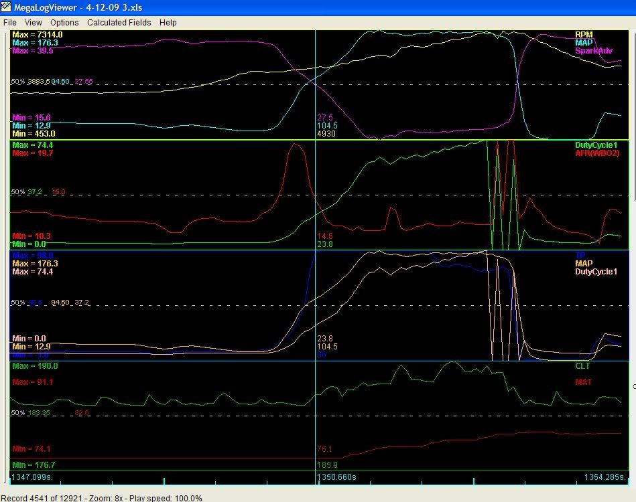Open the File menu

coord(10,23)
